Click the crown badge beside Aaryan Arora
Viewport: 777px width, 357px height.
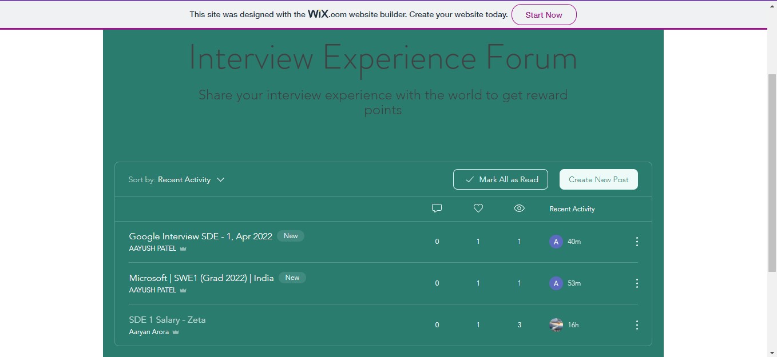[176, 332]
